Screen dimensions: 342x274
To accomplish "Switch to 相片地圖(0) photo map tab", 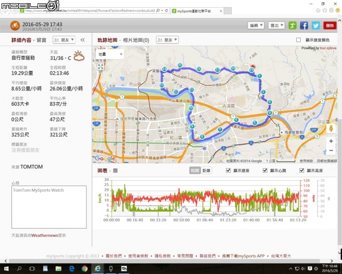I will 136,40.
